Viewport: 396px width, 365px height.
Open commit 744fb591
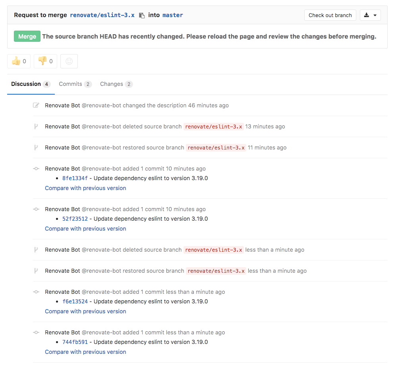click(75, 342)
